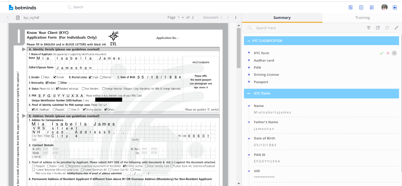Click the refresh icon in Summary toolbar
Viewport: 402px width, 186px height.
387,28
